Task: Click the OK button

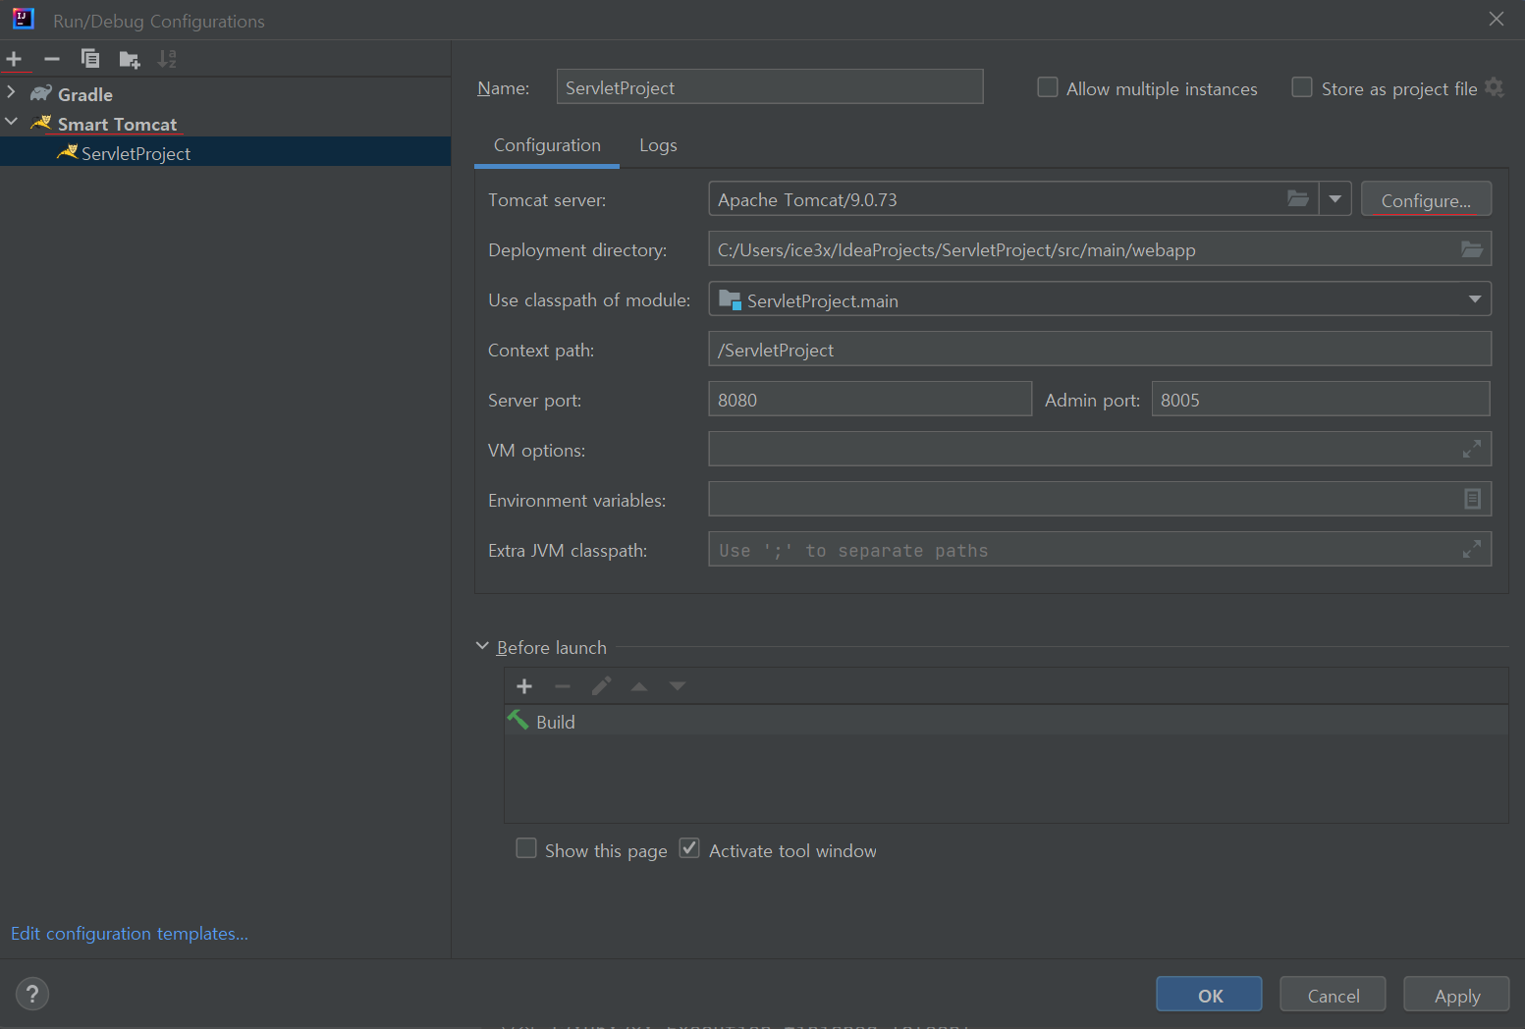Action: point(1209,995)
